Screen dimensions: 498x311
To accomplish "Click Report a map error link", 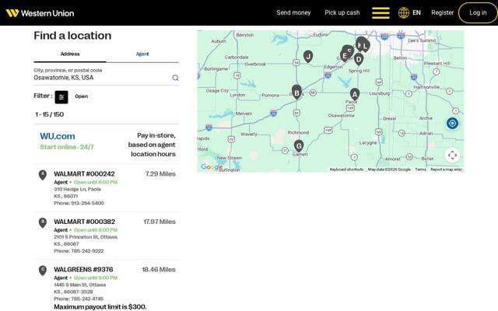I will tap(446, 169).
